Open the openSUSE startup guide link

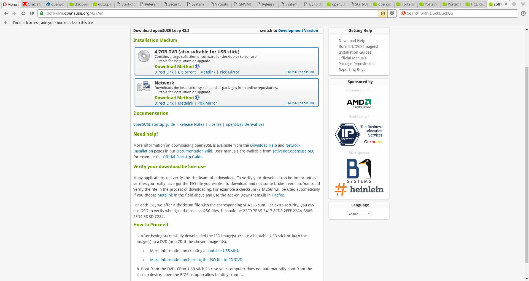pos(154,124)
